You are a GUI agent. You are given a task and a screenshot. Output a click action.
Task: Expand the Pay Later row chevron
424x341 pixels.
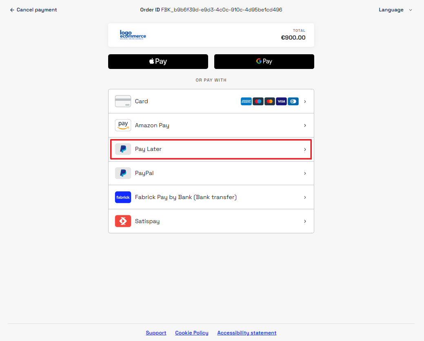305,149
